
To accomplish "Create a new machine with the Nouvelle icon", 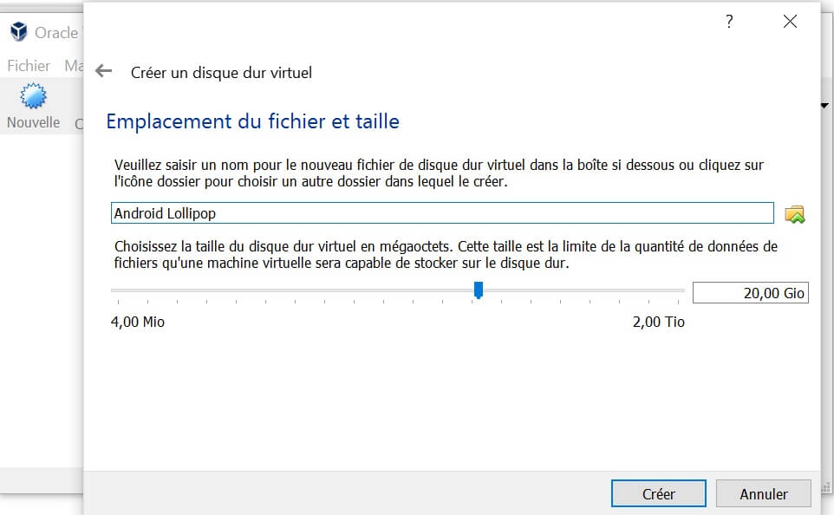I will 33,98.
